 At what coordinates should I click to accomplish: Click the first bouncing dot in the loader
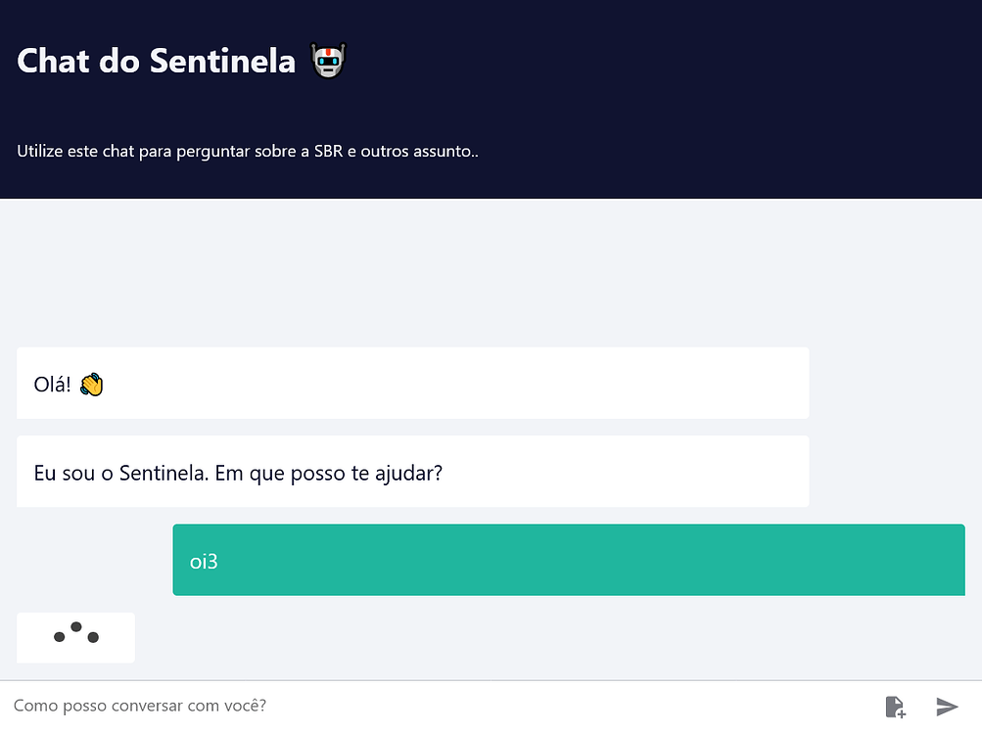point(58,639)
